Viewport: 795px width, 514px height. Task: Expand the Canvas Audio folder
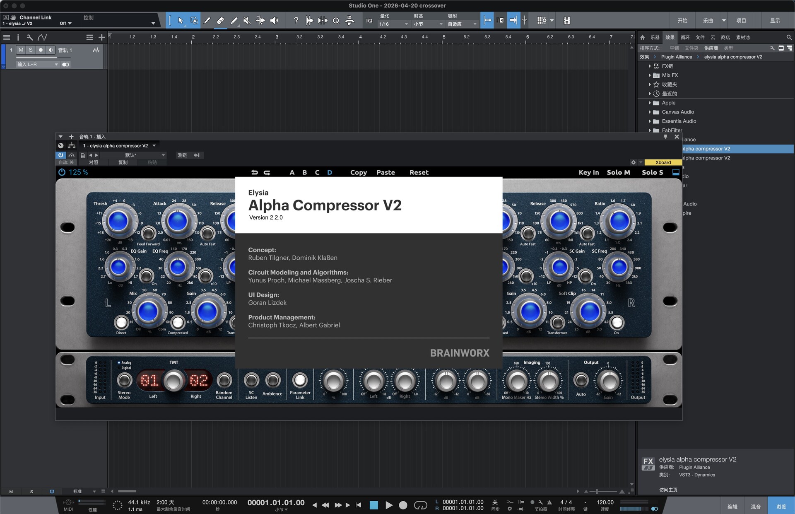point(650,112)
